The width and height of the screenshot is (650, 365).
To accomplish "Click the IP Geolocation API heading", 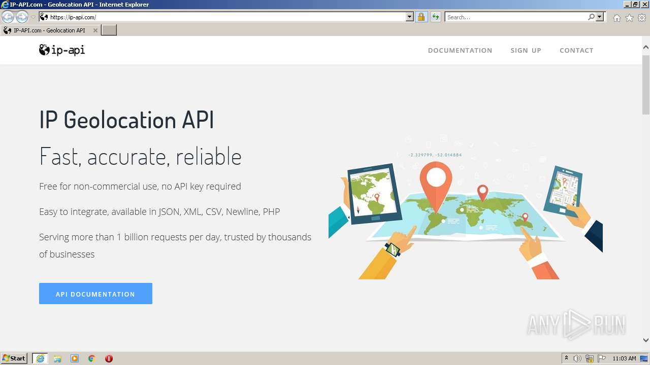I will (127, 120).
